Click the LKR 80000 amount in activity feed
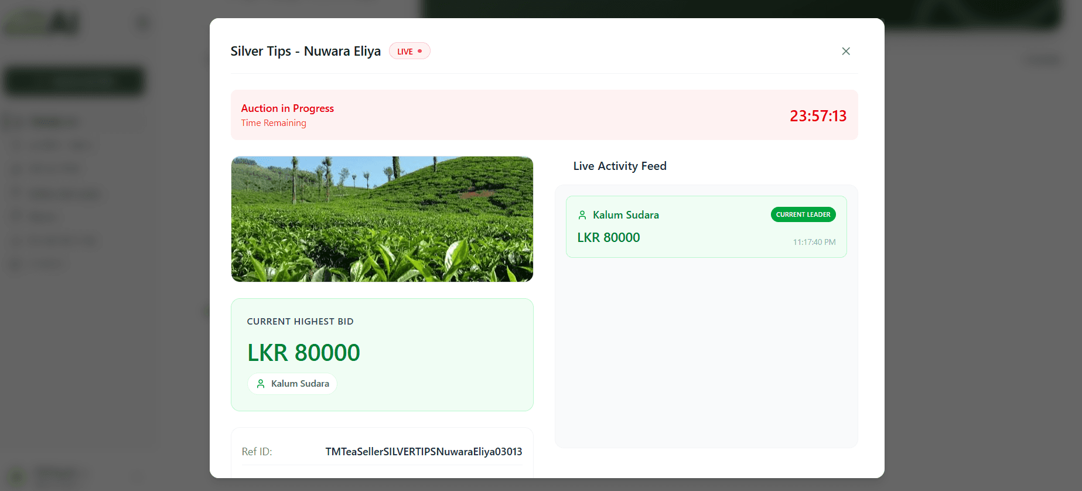 (x=609, y=237)
